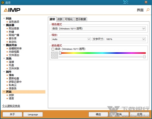The width and height of the screenshot is (152, 119).
Task: Open the 个人资料文件夹 link
Action: [x=11, y=106]
